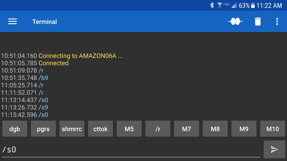Send the /r macro command
This screenshot has height=161, width=287.
[x=158, y=129]
